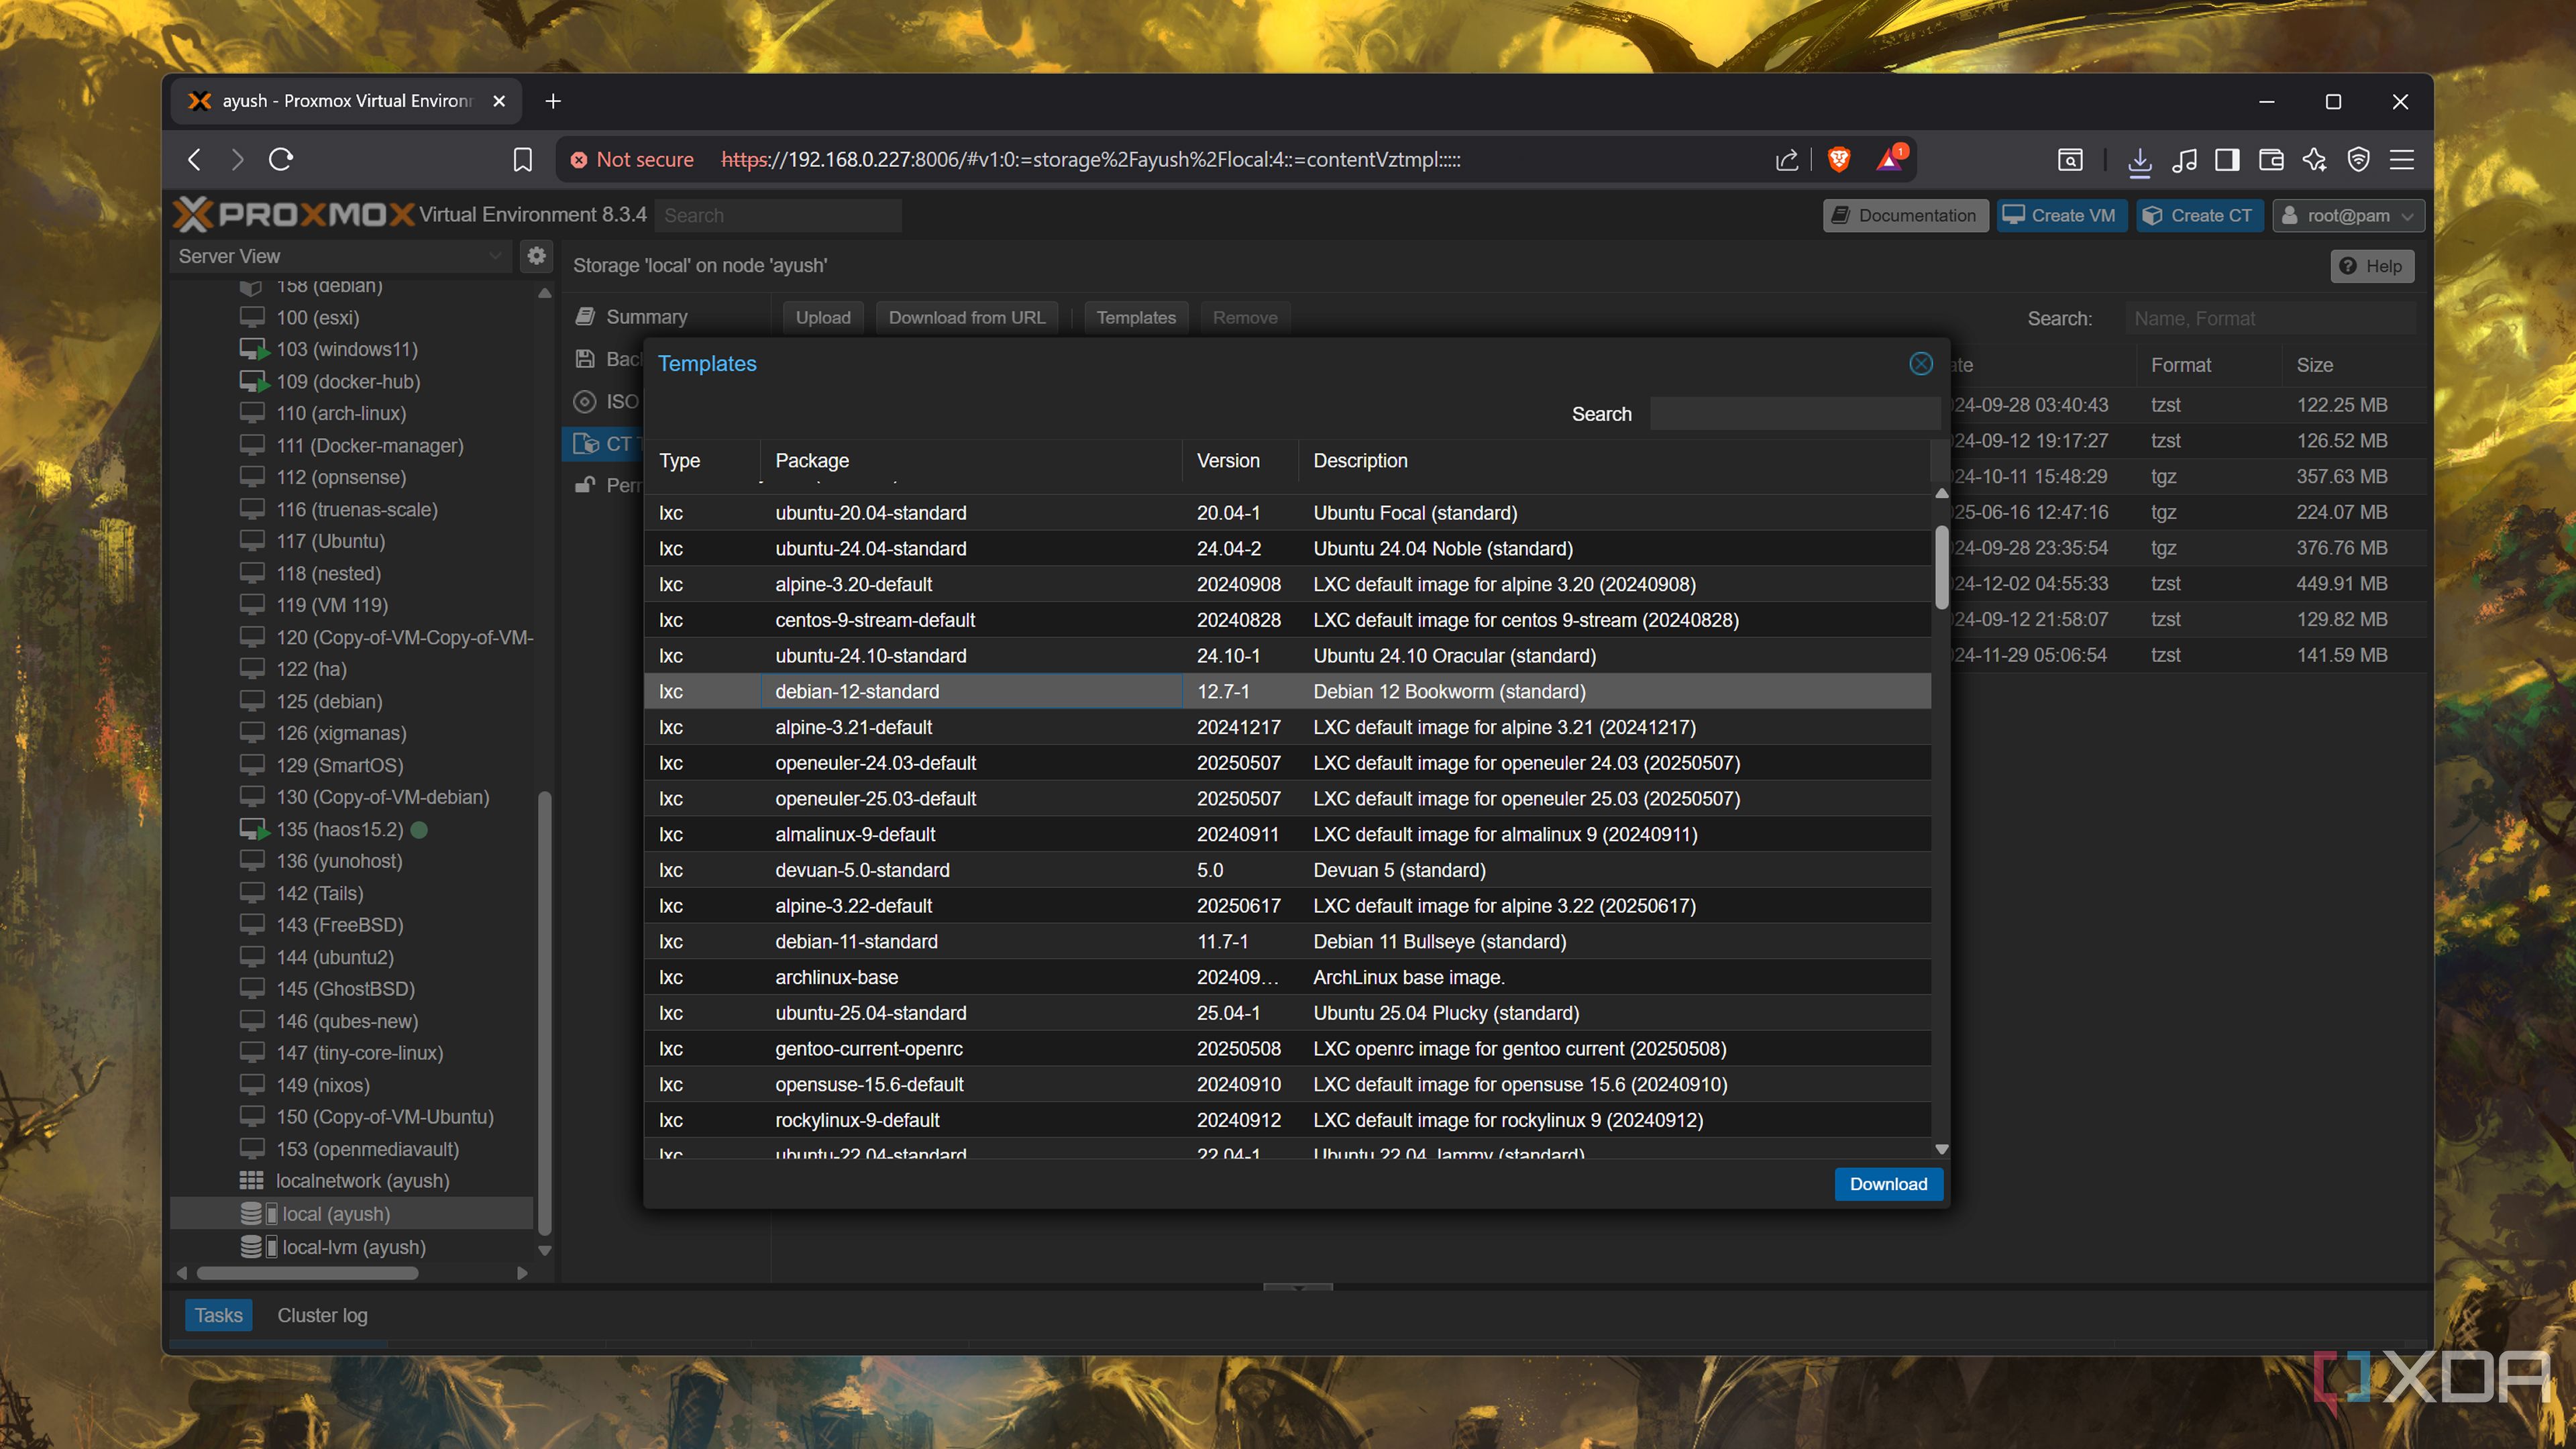The width and height of the screenshot is (2576, 1449).
Task: Open the browser hamburger menu
Action: click(x=2401, y=160)
